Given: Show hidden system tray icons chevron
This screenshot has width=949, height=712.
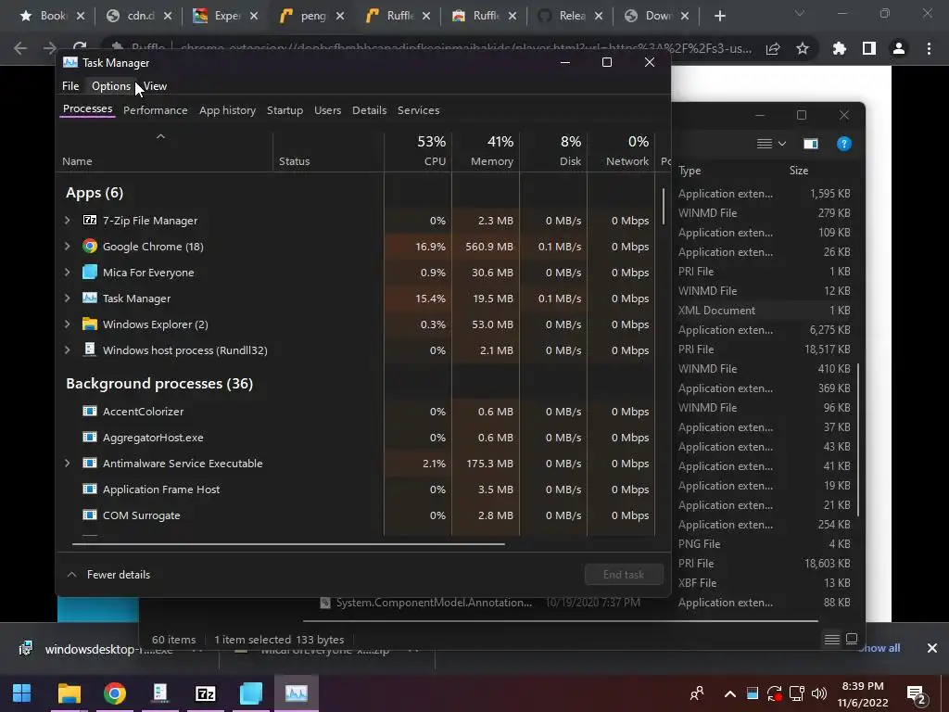Looking at the screenshot, I should coord(730,693).
